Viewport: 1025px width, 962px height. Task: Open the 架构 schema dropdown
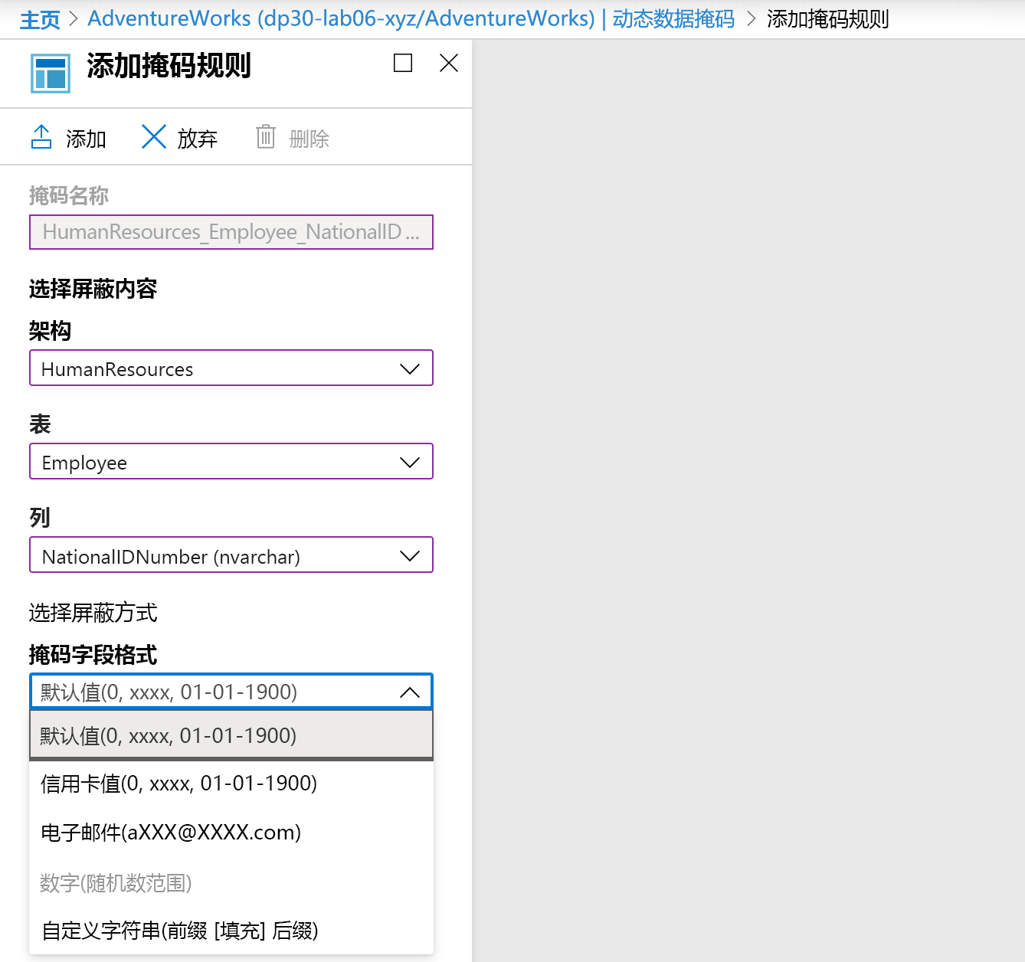(x=408, y=368)
